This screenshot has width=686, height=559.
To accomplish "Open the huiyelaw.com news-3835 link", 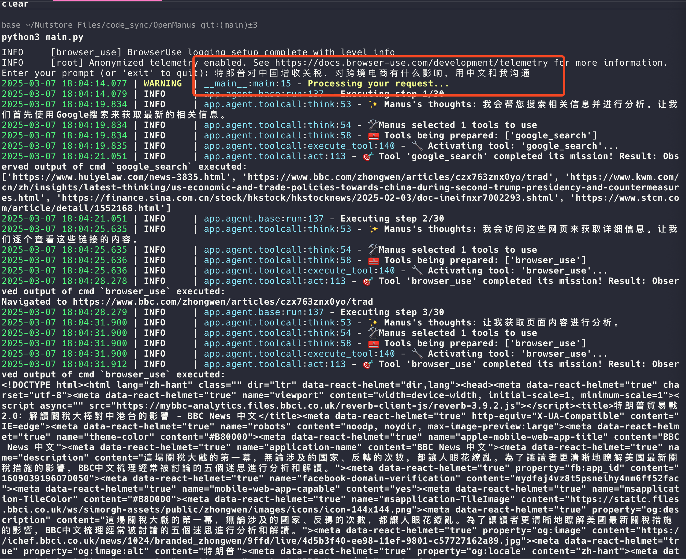I will tap(119, 177).
